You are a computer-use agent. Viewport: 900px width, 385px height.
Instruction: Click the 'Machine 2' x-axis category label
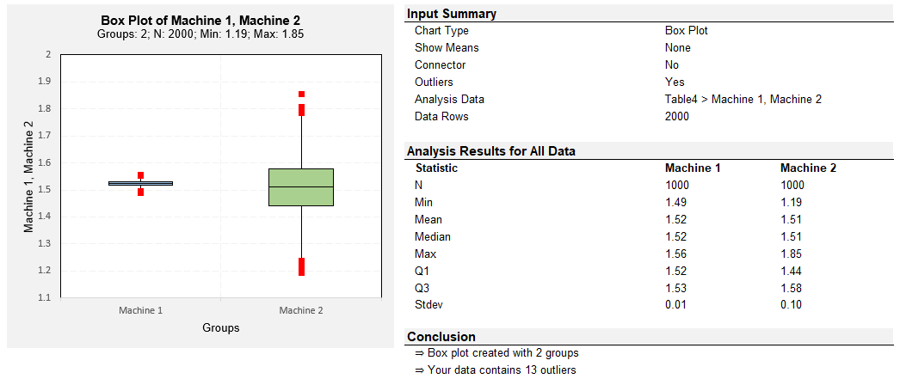(301, 310)
